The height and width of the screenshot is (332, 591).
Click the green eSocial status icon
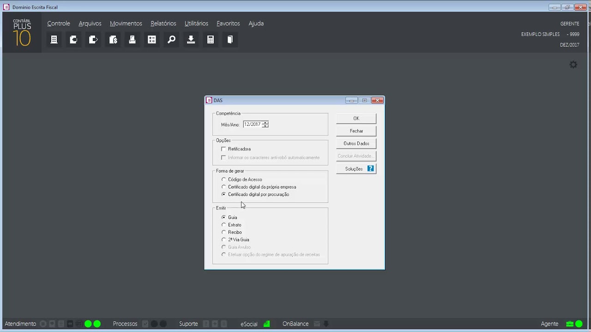pyautogui.click(x=266, y=324)
